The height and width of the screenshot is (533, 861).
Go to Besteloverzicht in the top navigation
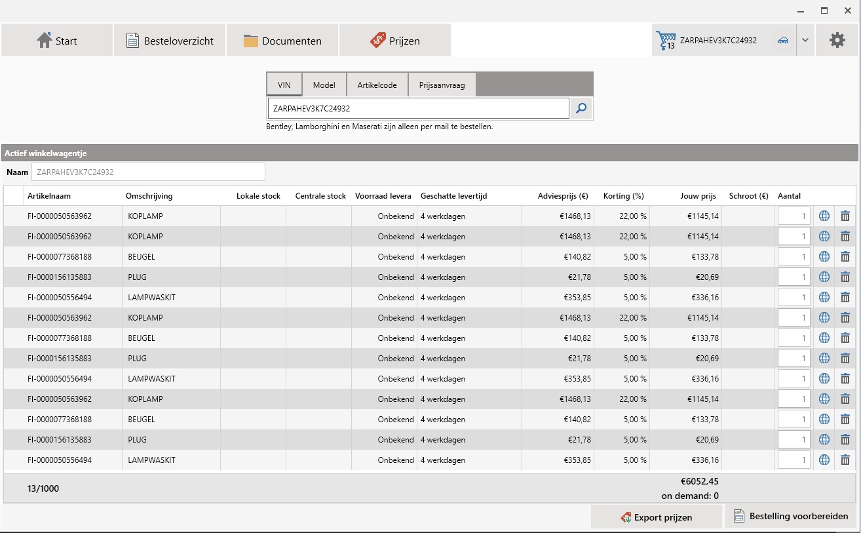170,41
